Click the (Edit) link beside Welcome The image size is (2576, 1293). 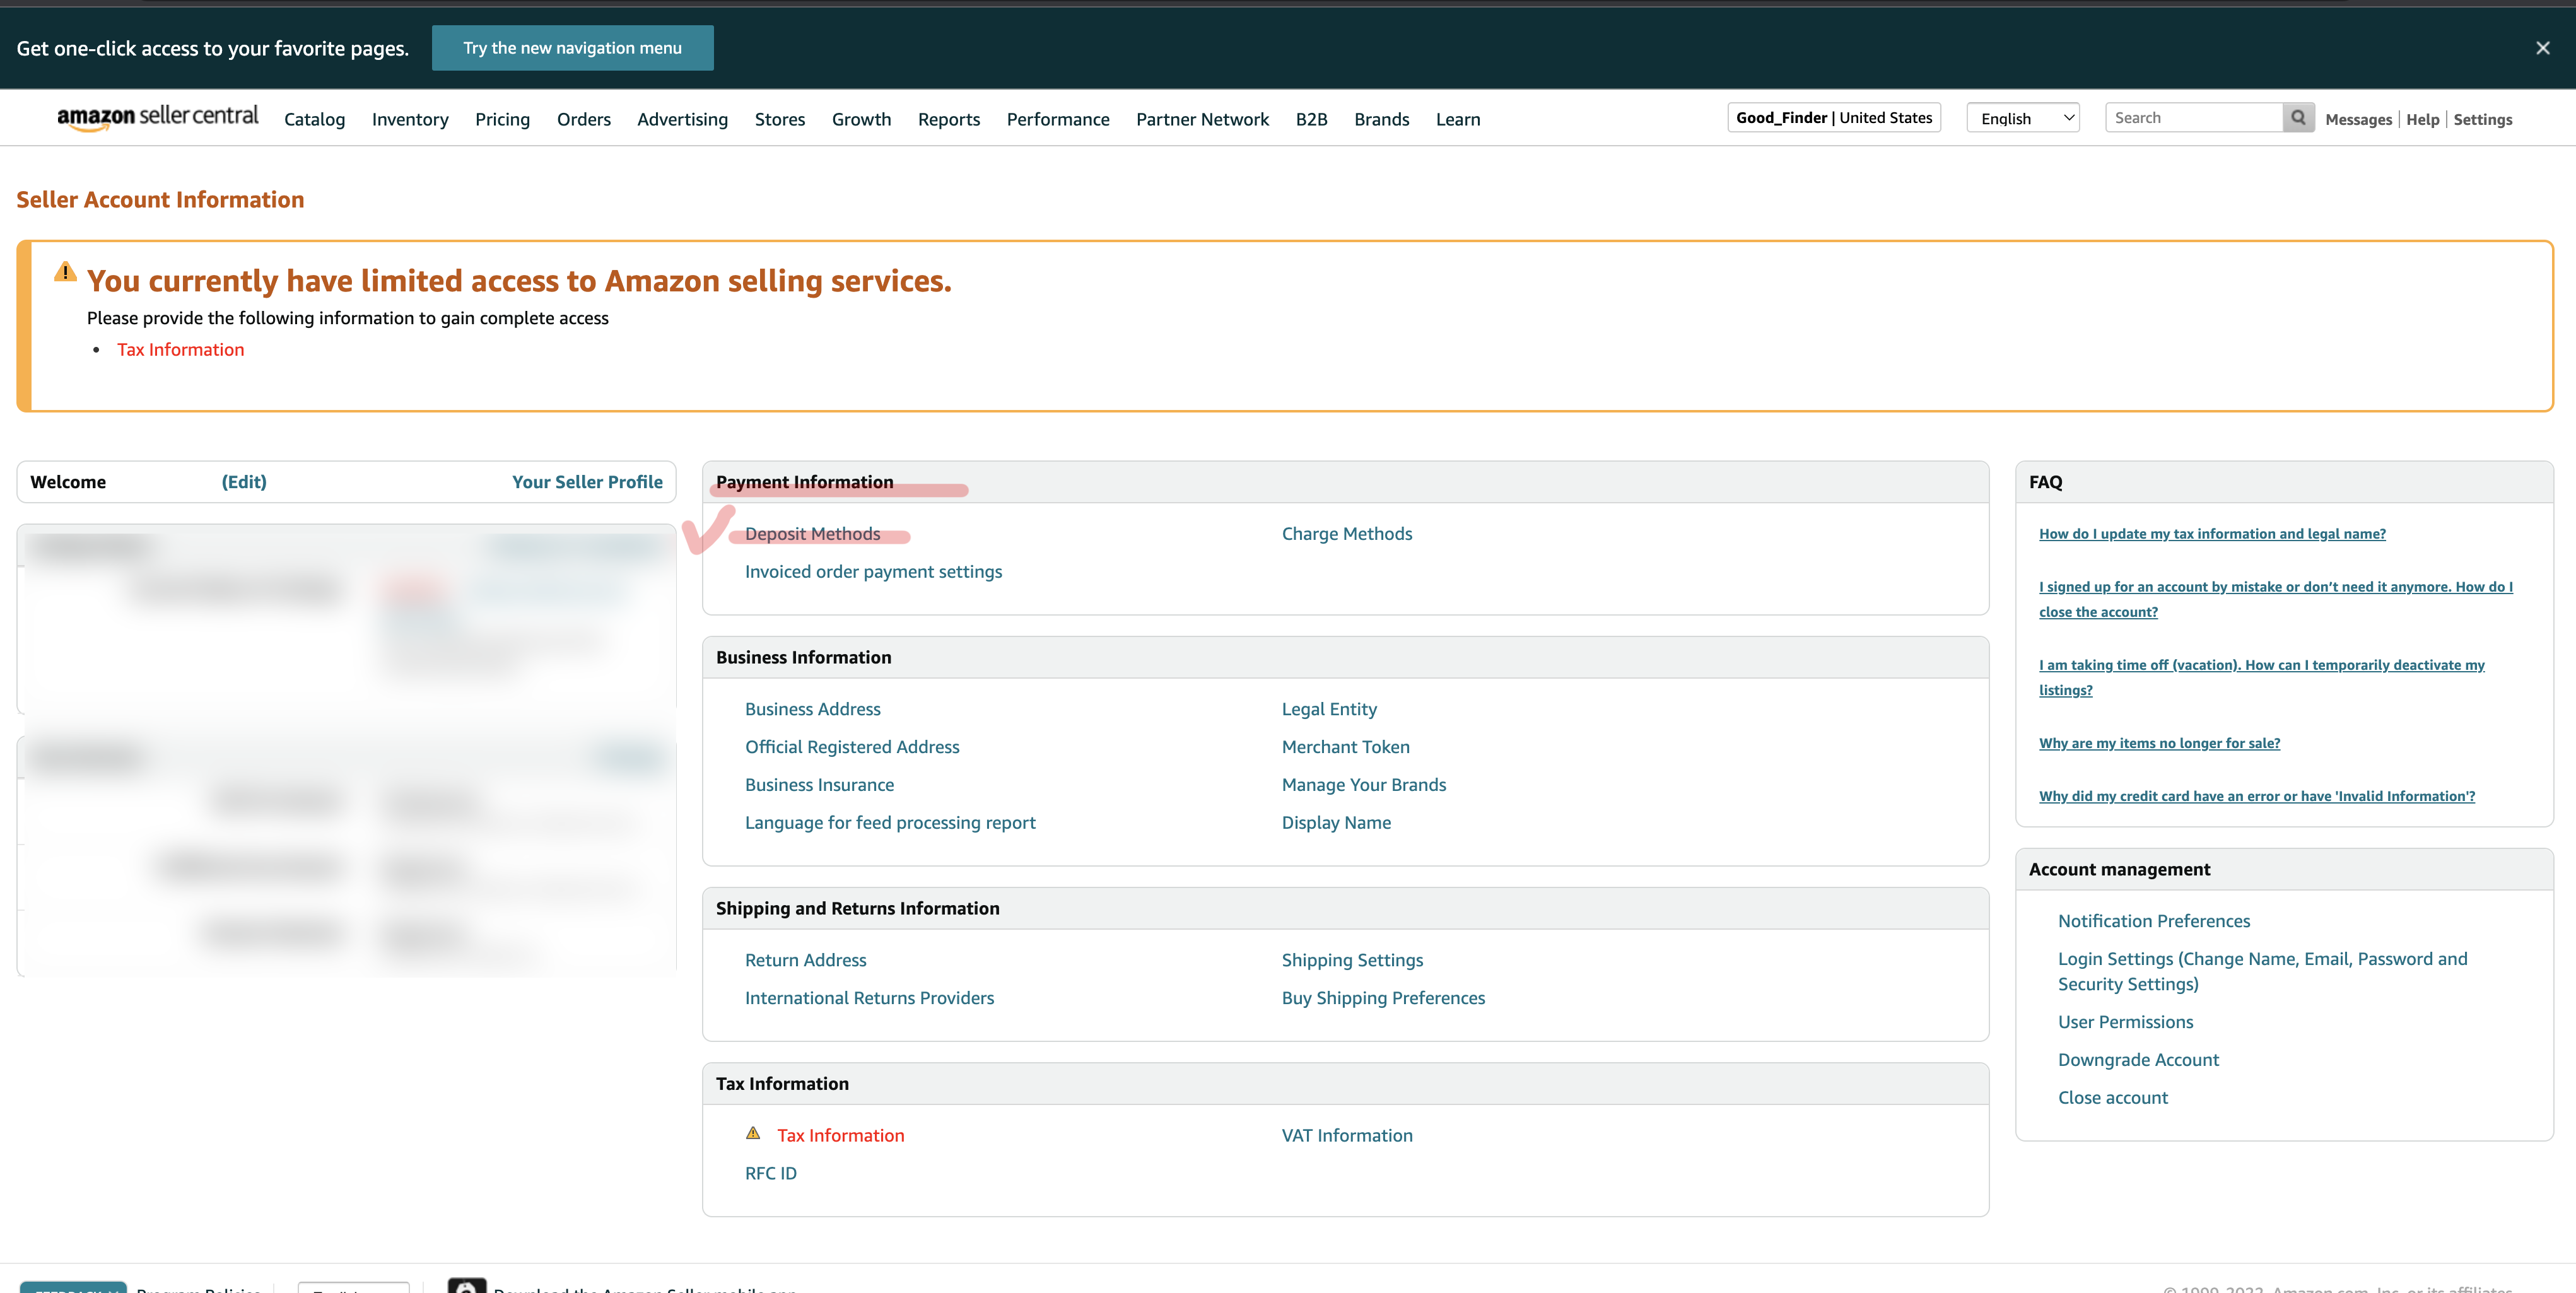pos(244,481)
